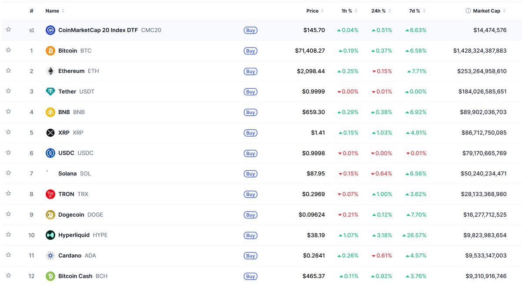Click Buy for Dogecoin
The image size is (522, 285).
point(251,215)
